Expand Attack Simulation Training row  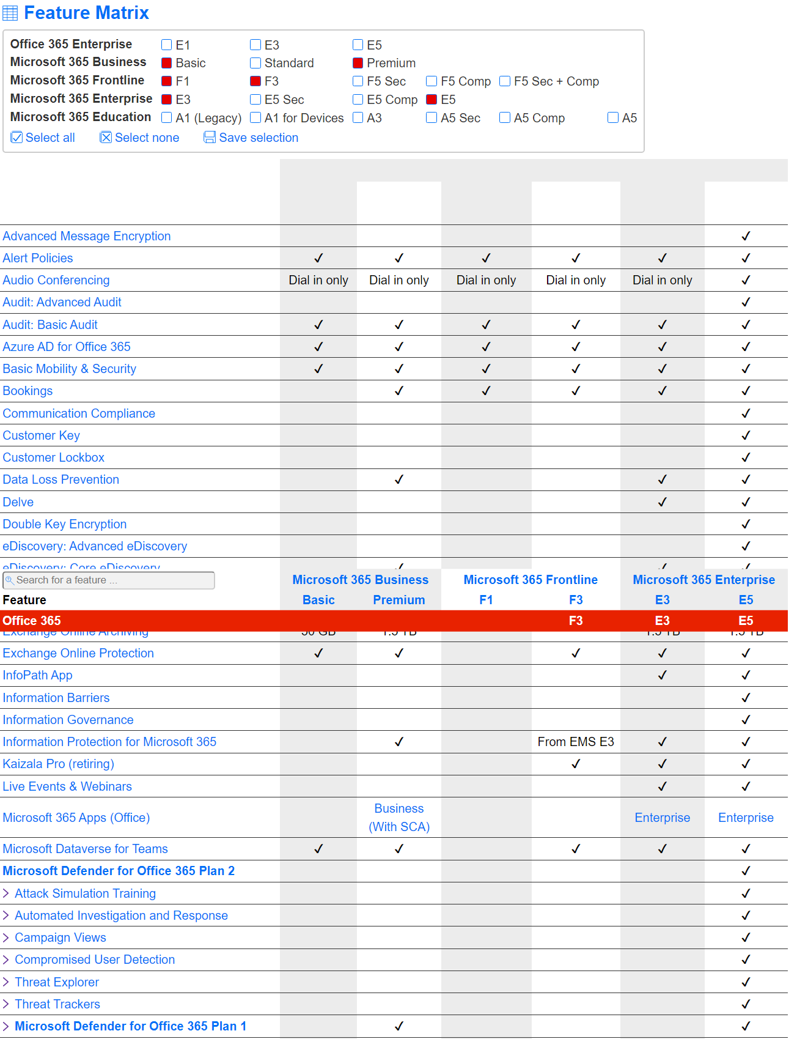(6, 893)
